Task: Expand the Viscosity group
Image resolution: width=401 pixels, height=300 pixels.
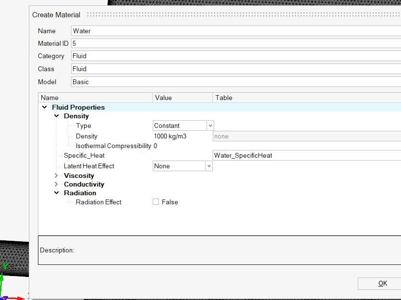Action: pos(57,175)
